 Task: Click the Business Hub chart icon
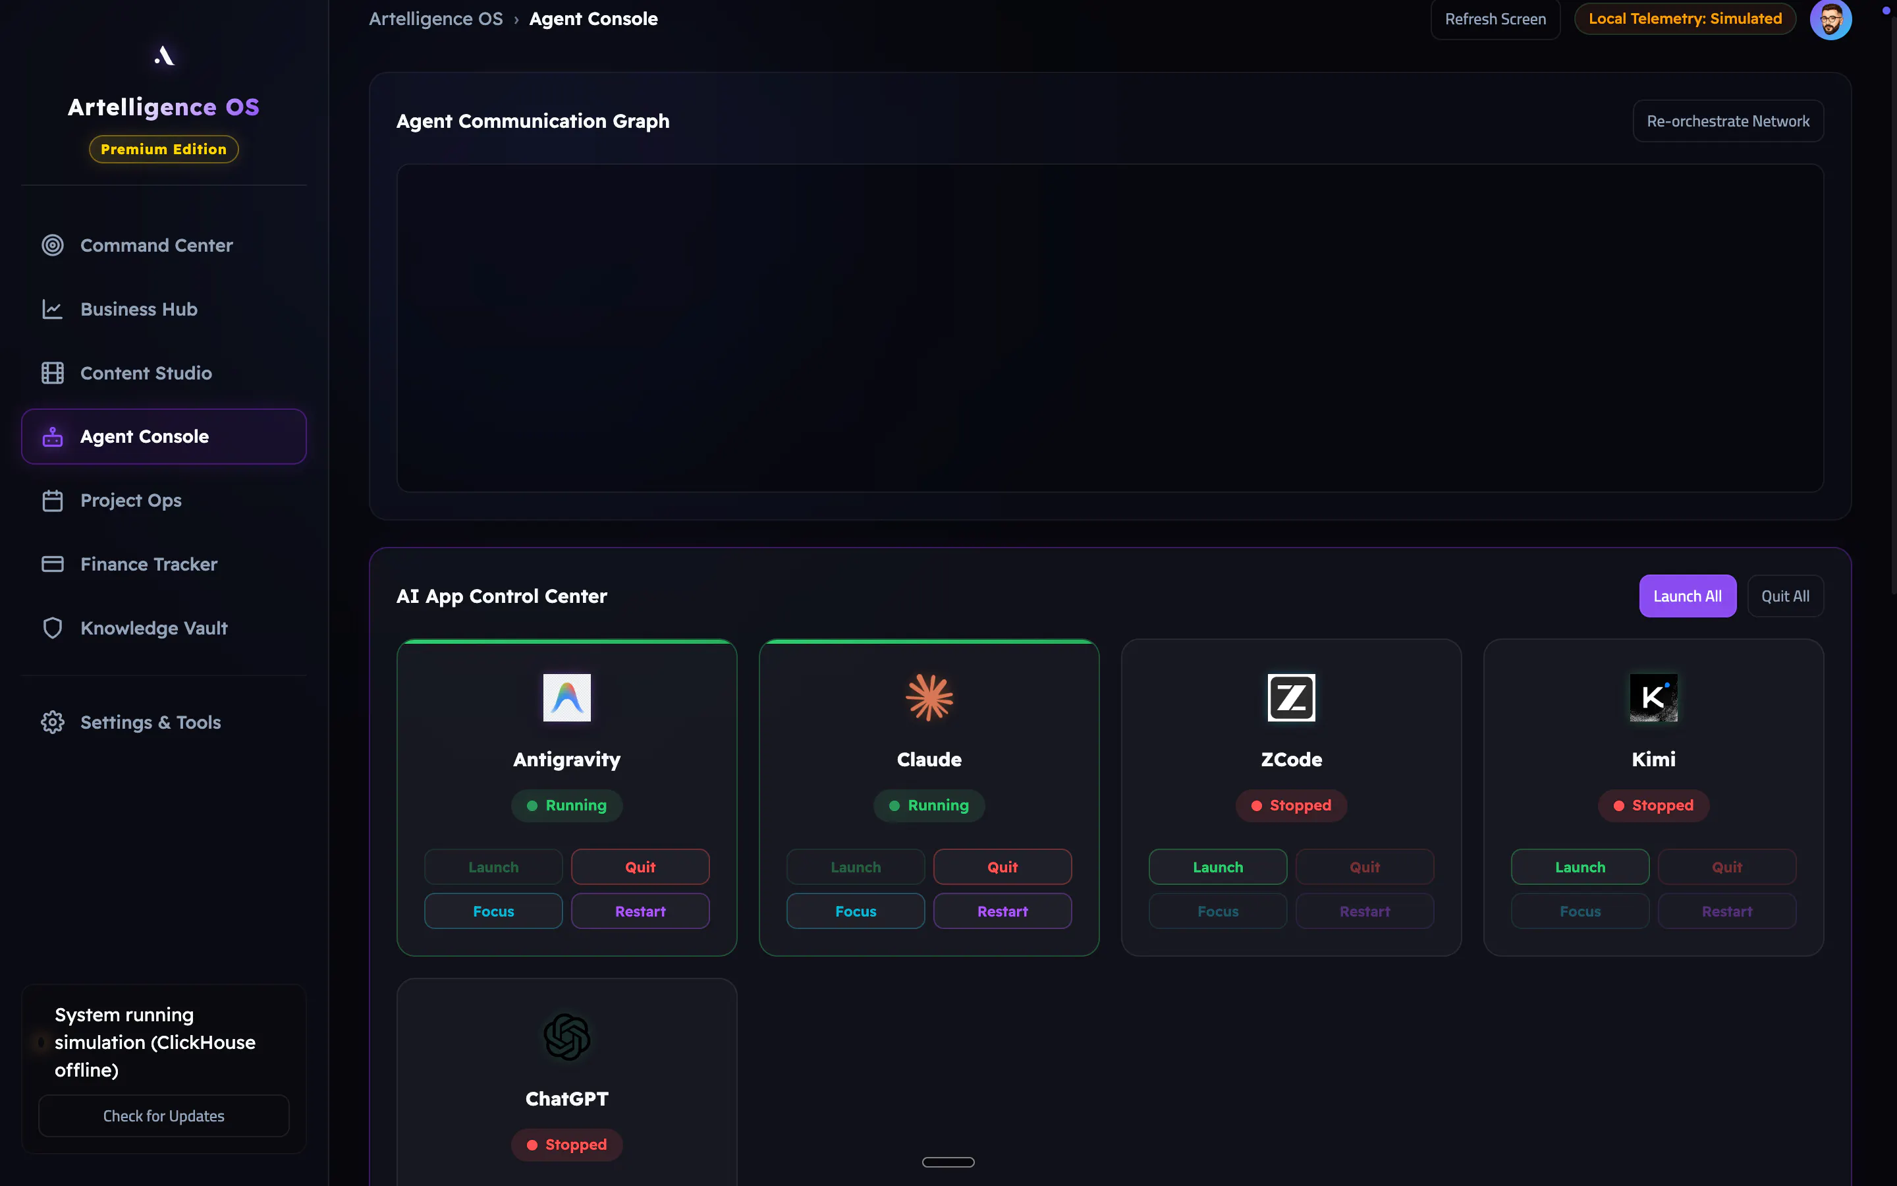pyautogui.click(x=53, y=309)
